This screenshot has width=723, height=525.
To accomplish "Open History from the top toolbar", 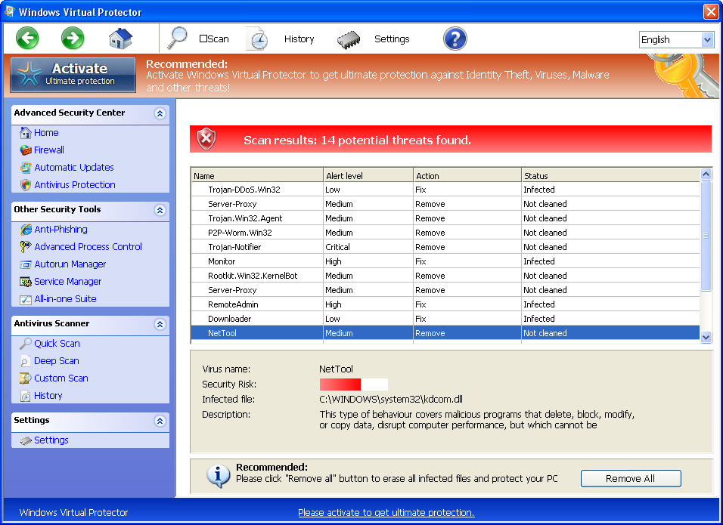I will (x=299, y=39).
